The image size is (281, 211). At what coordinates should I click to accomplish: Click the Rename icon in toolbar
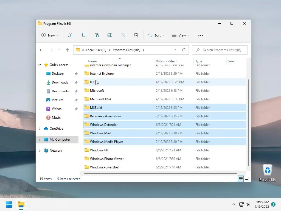point(110,35)
